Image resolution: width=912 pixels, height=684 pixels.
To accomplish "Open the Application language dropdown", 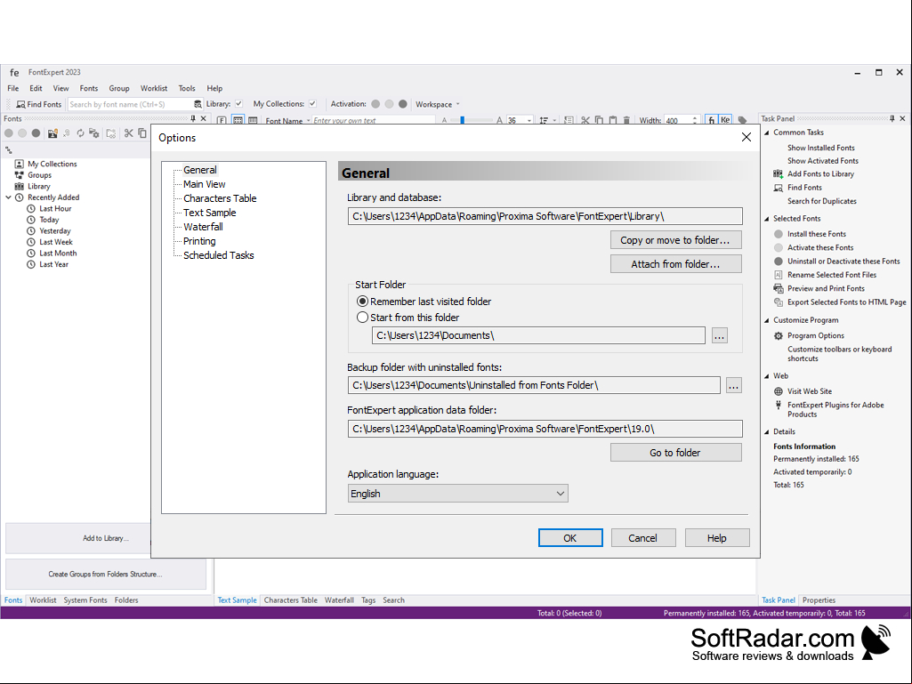I will (x=457, y=494).
